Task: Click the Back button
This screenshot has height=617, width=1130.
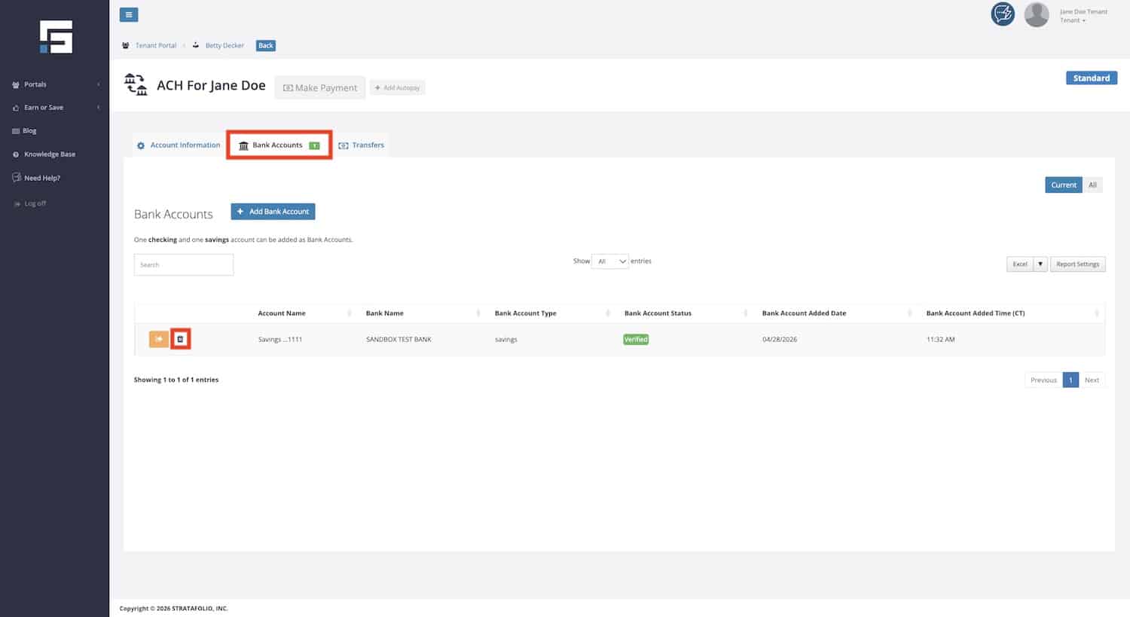Action: coord(266,45)
